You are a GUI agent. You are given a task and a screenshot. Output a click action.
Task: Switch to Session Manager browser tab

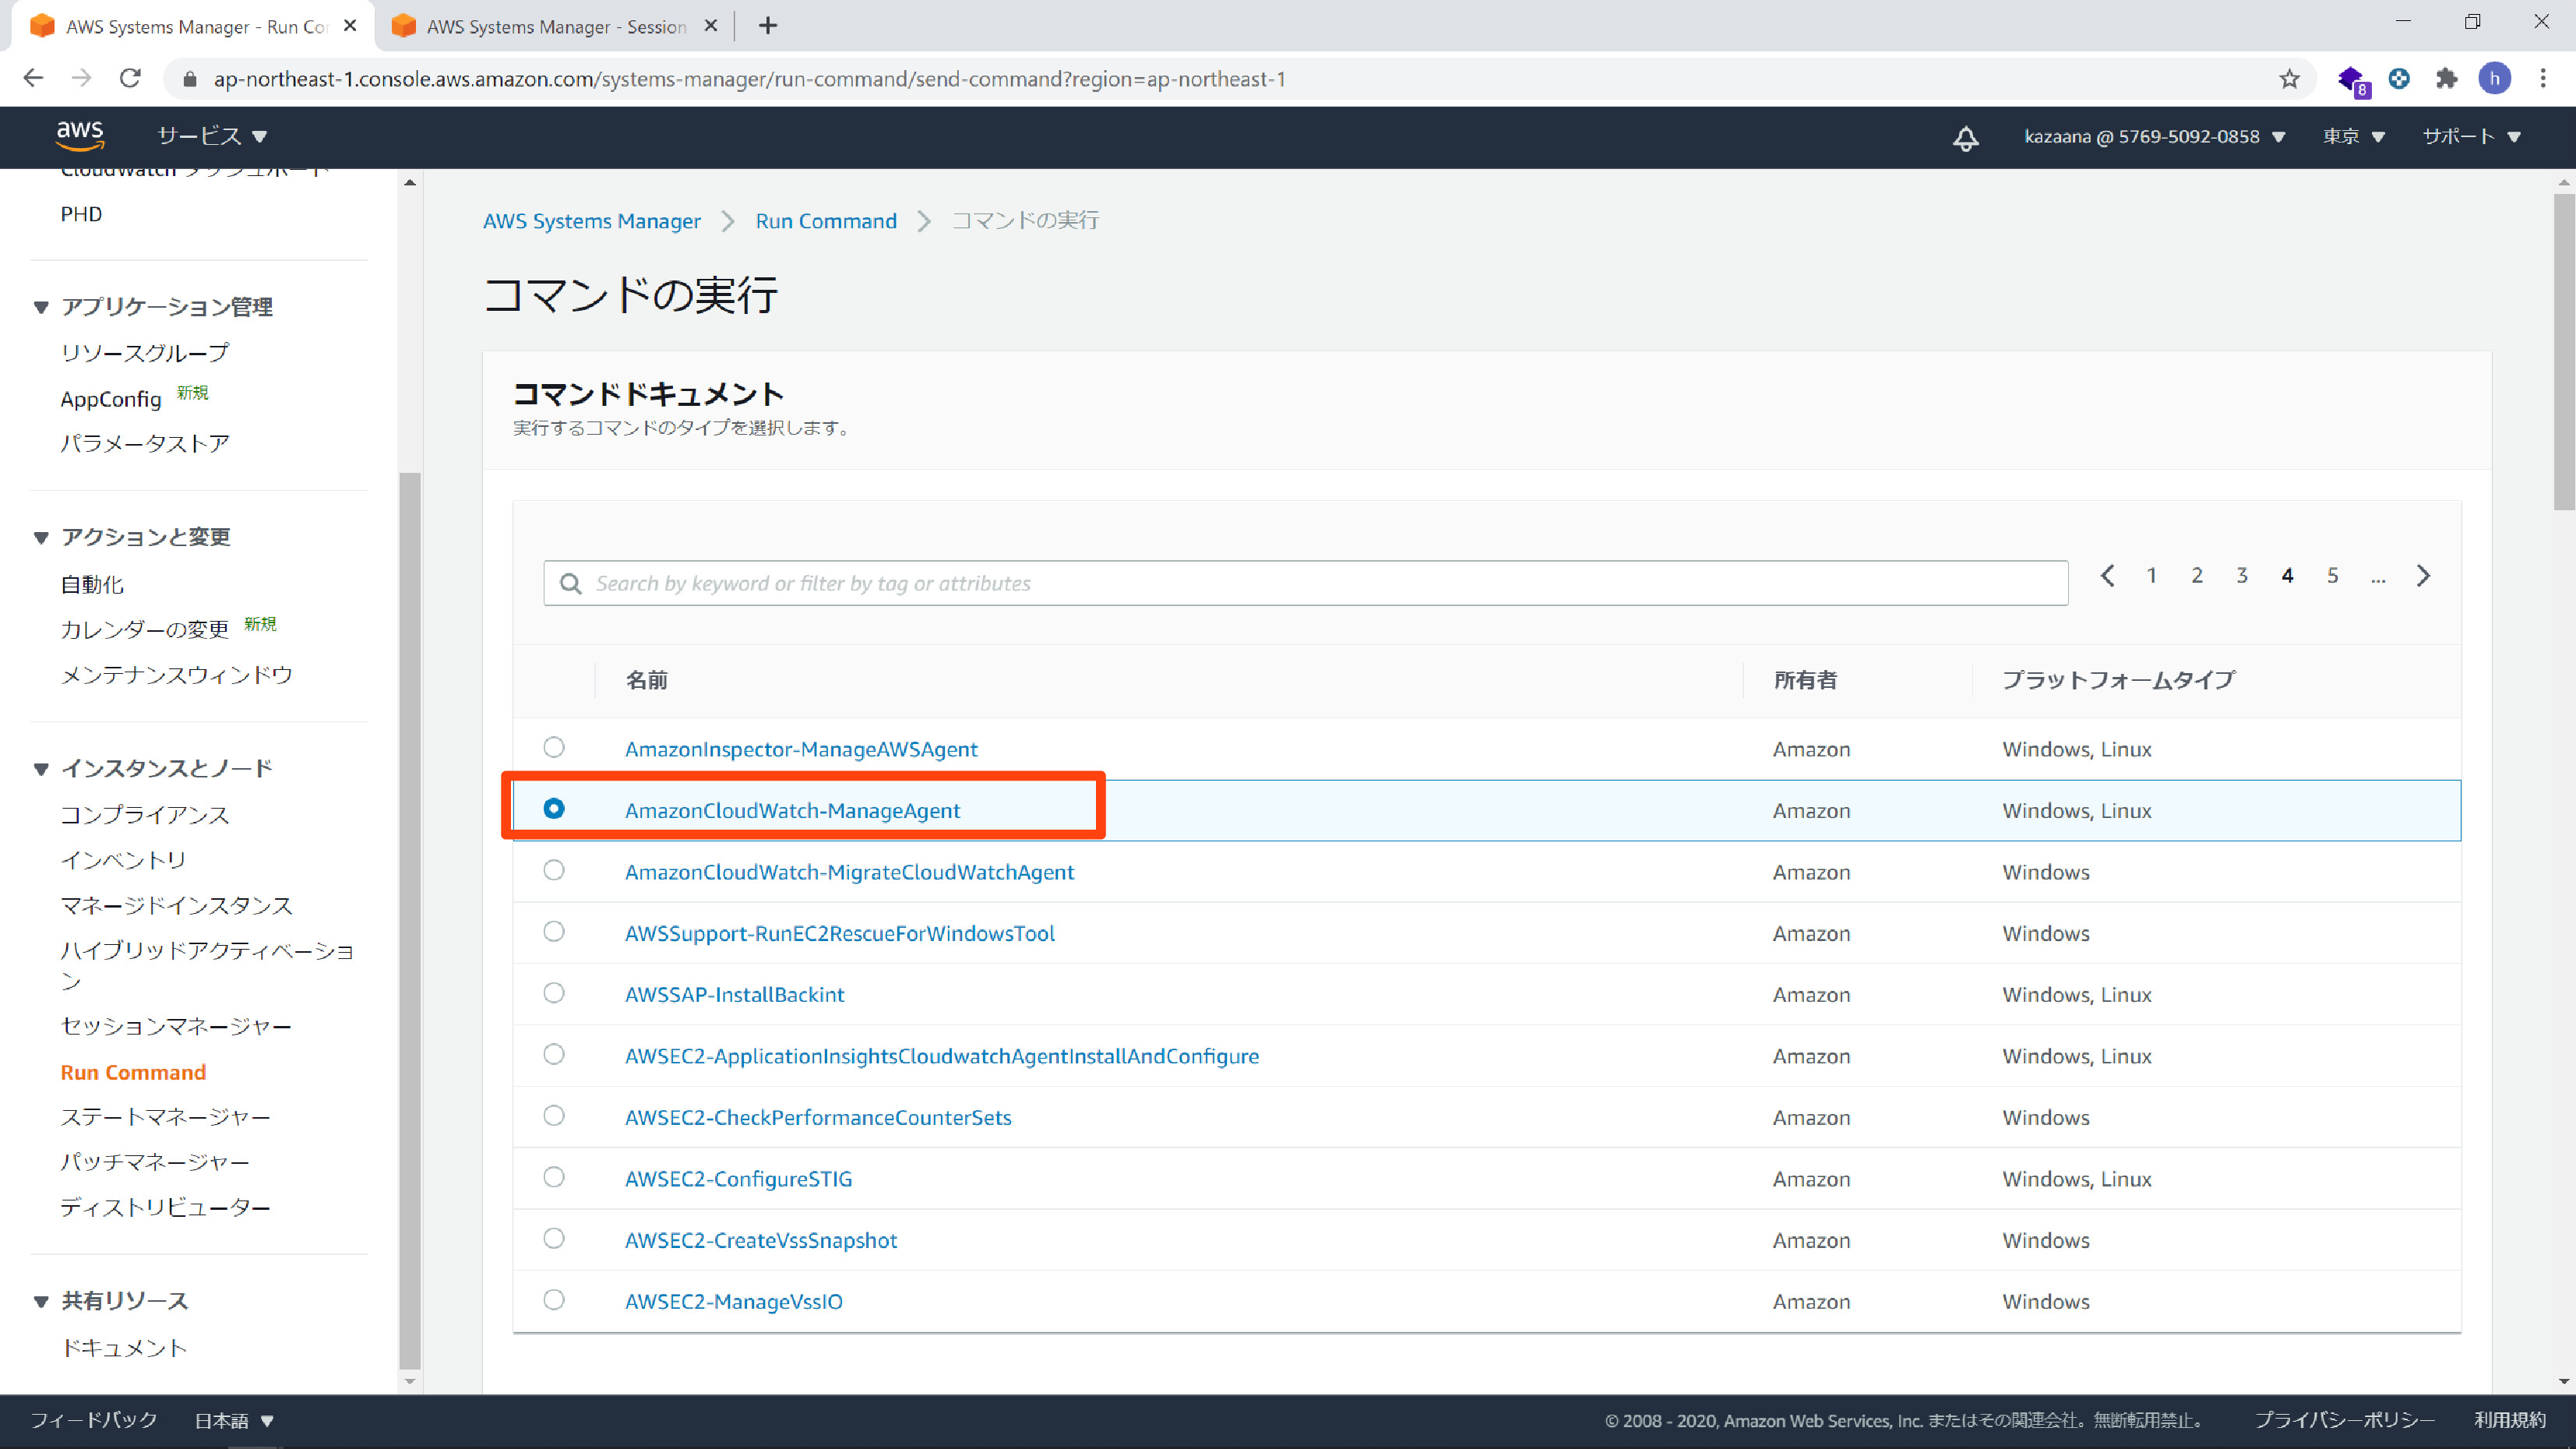555,27
